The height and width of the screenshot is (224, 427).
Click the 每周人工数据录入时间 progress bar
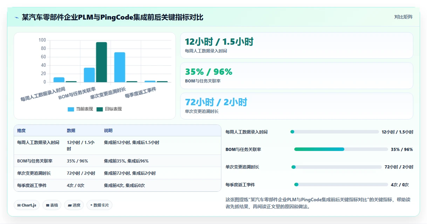click(335, 132)
